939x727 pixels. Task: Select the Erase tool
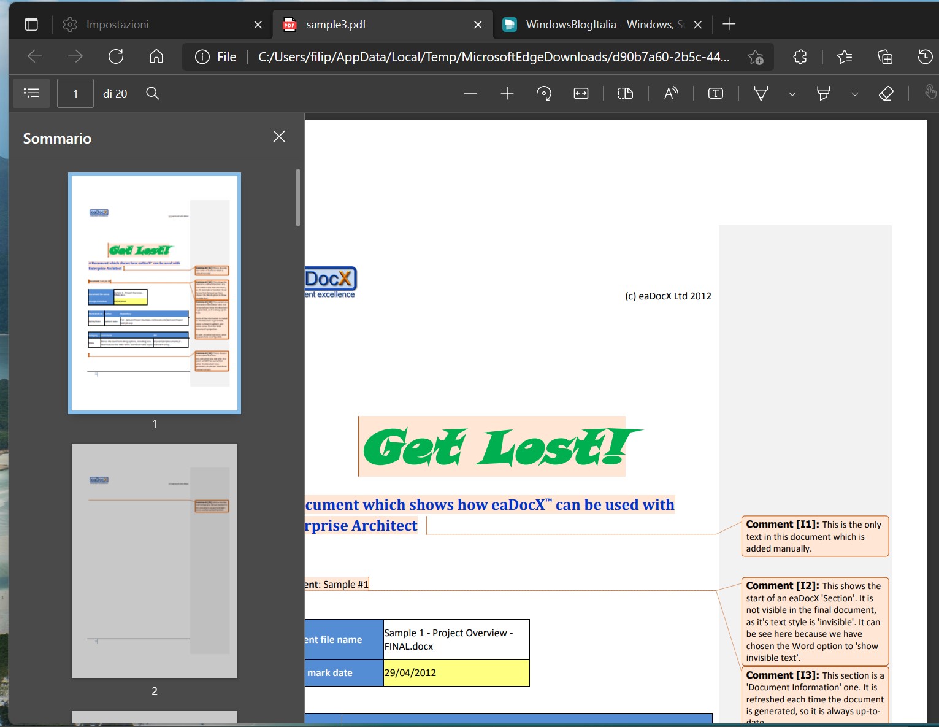[x=886, y=93]
